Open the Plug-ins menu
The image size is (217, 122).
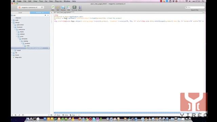(58, 1)
